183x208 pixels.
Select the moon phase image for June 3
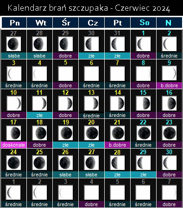point(14,73)
